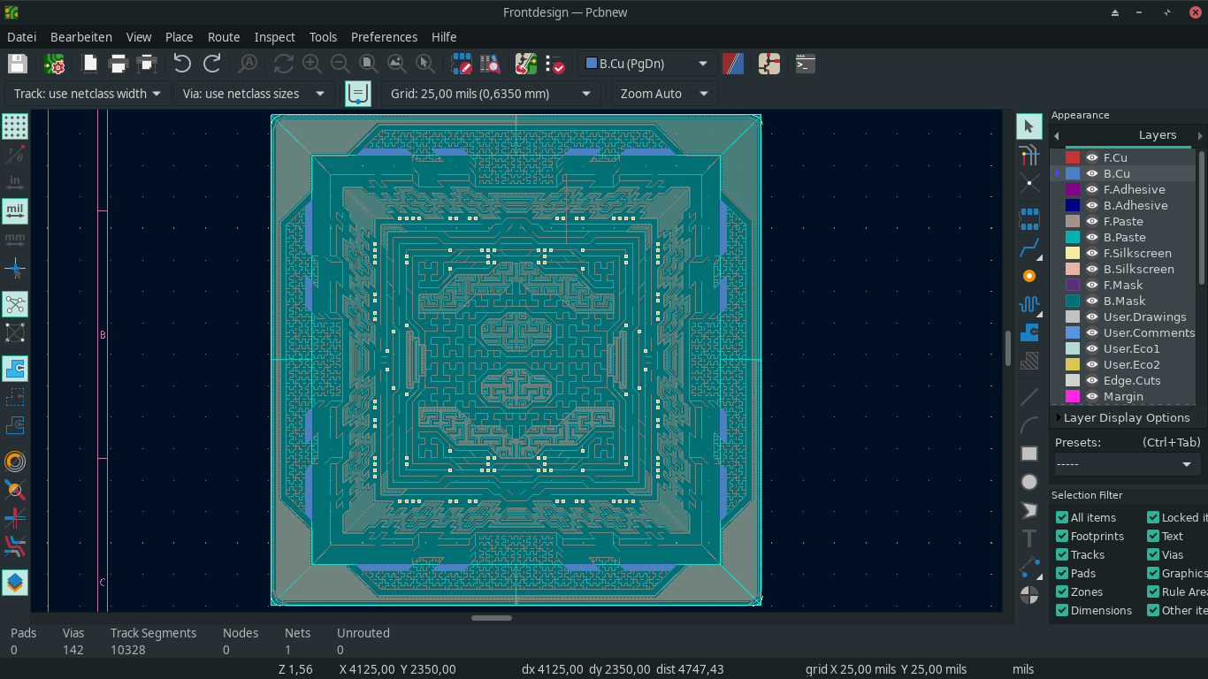Run the Design Rules Checker icon
This screenshot has height=679, width=1208.
(555, 64)
